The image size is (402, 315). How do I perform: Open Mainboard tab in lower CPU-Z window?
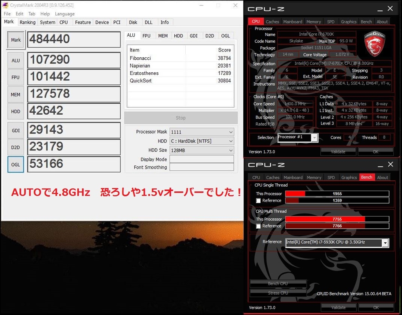pos(293,178)
